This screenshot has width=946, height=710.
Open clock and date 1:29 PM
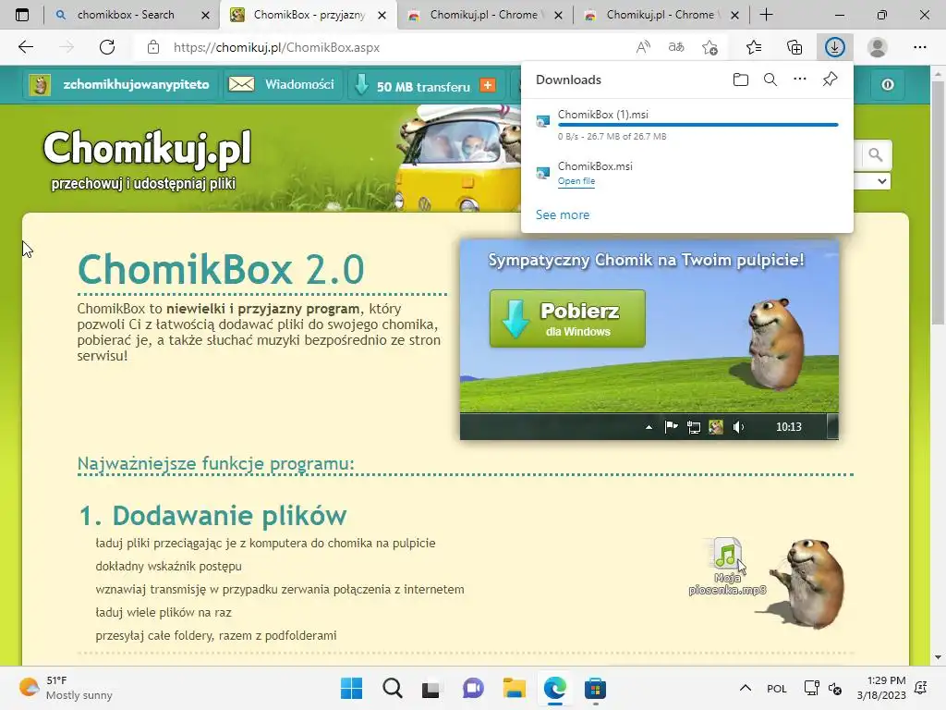tap(881, 688)
